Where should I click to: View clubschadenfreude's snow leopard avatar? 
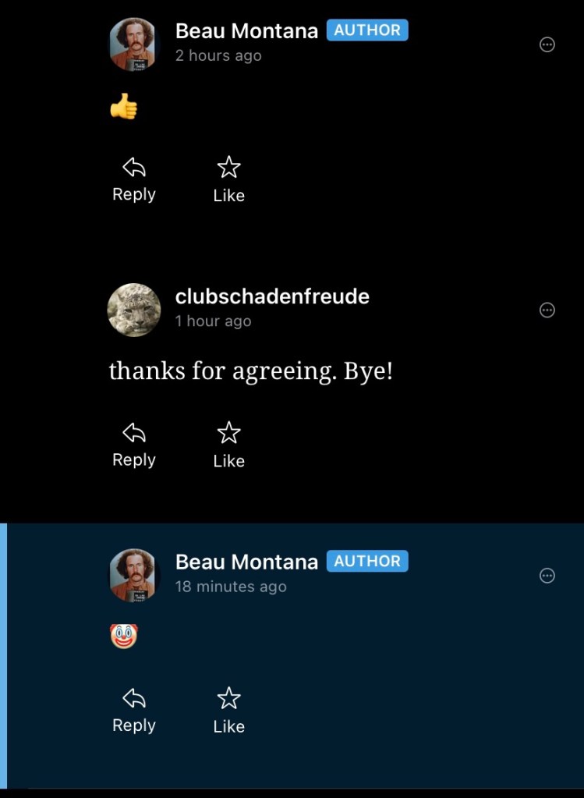[134, 310]
